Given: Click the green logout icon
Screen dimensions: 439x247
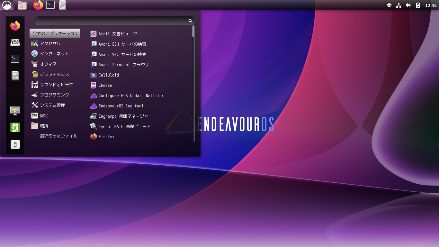Looking at the screenshot, I should click(15, 127).
